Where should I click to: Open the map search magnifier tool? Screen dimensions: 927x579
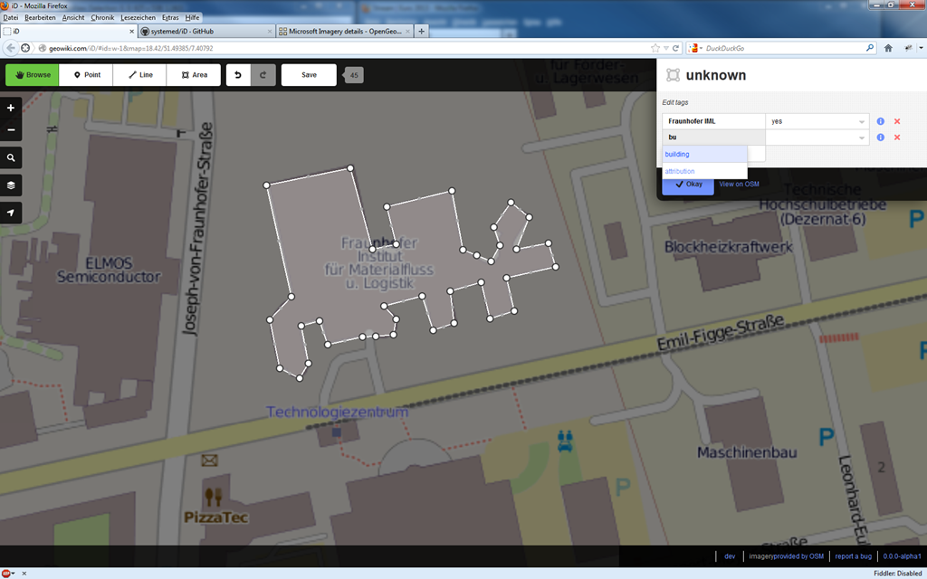click(11, 157)
